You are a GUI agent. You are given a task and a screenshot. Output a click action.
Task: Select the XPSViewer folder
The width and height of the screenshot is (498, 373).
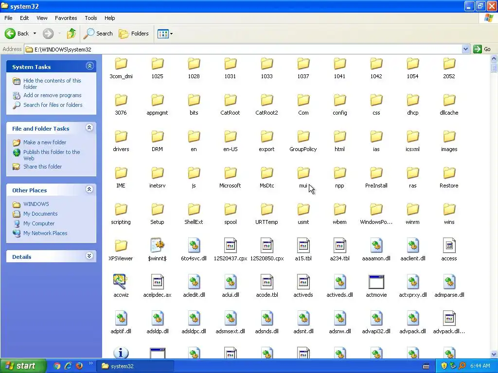(x=121, y=251)
